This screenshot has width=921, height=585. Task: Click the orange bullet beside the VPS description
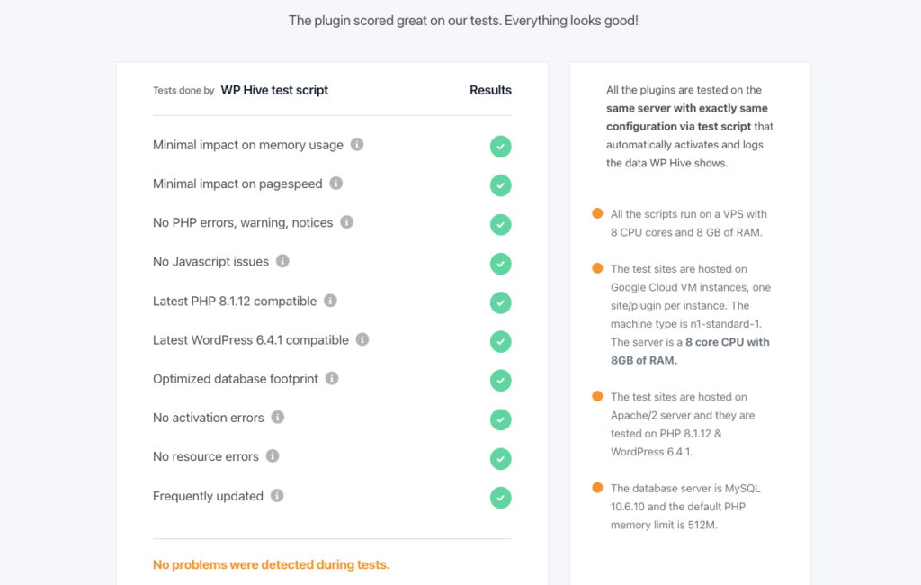point(597,213)
